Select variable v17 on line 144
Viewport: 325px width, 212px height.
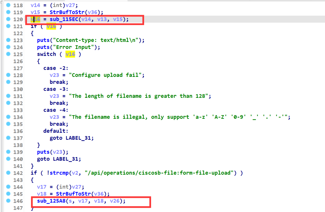42,187
